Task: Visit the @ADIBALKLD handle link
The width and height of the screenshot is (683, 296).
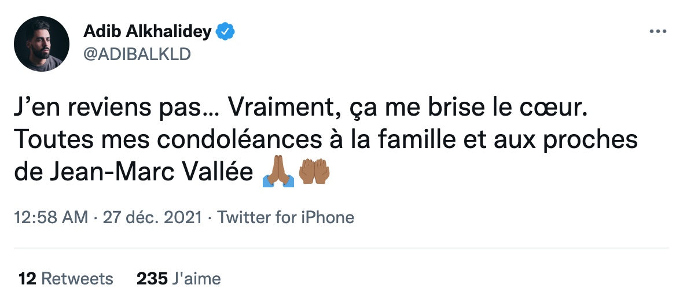Action: click(137, 54)
